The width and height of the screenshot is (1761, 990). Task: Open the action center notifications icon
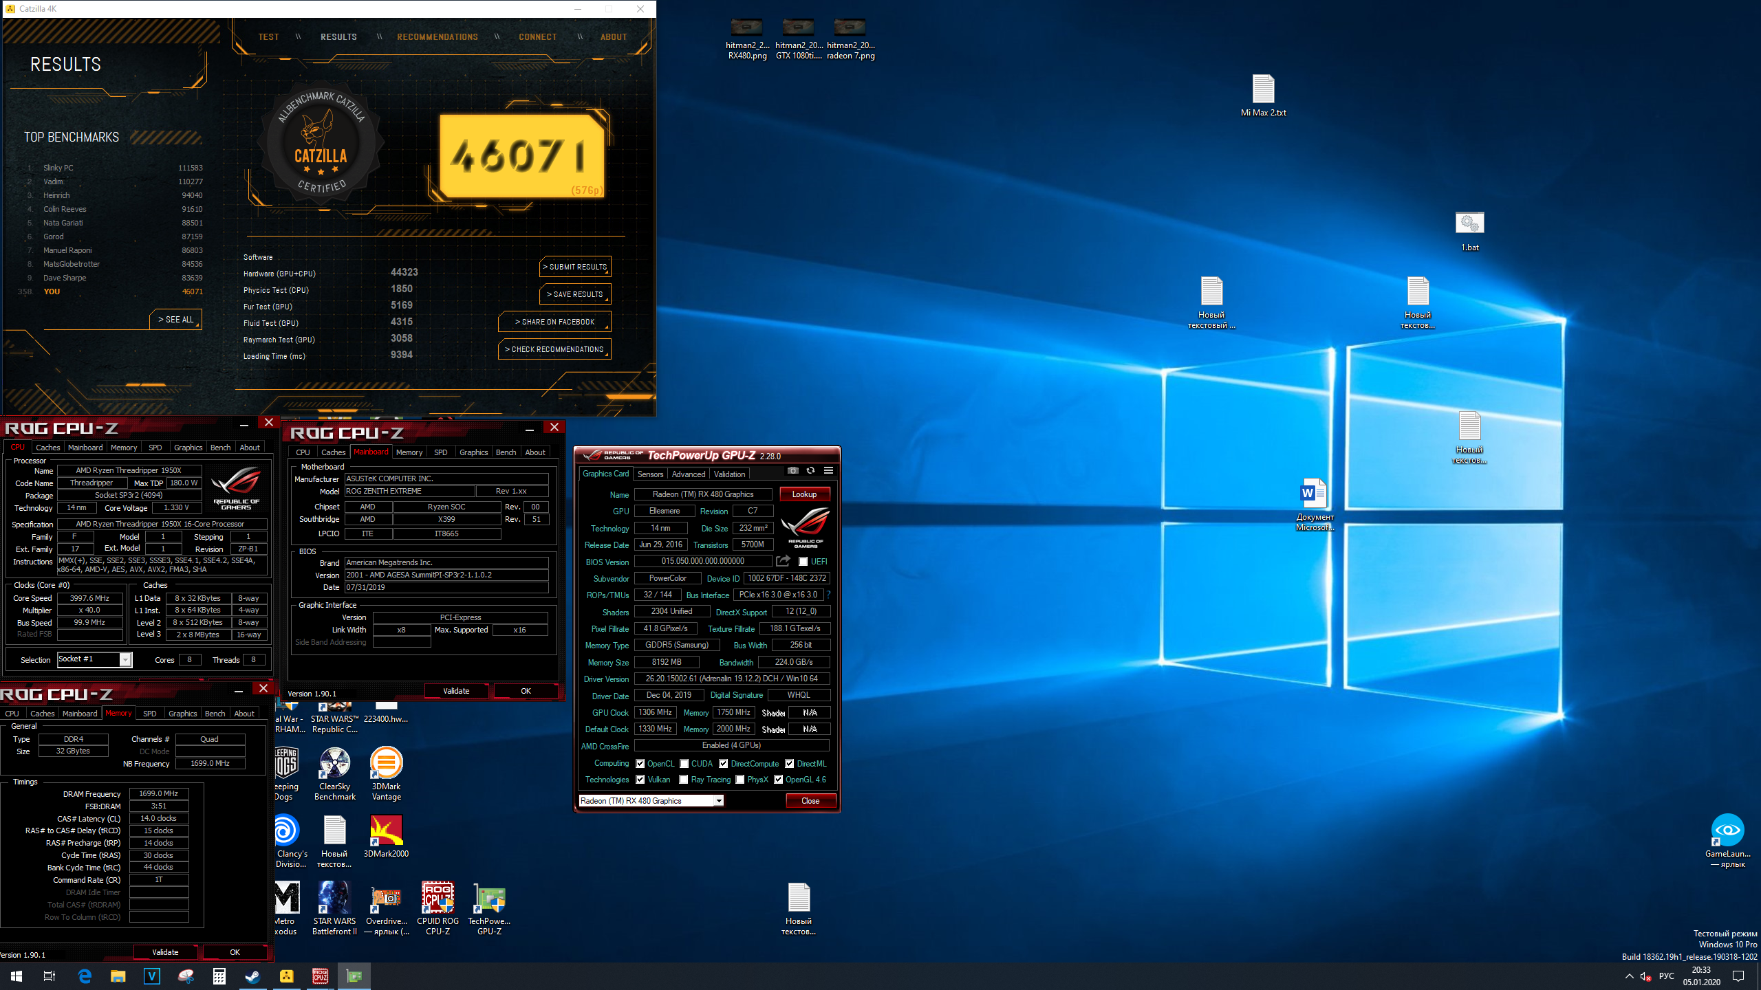(1738, 976)
